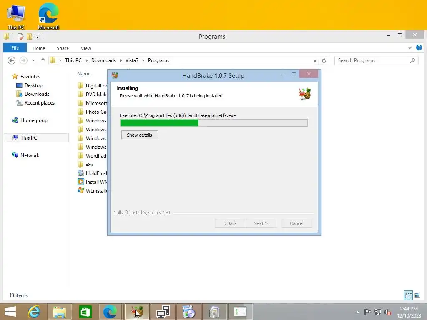The height and width of the screenshot is (320, 427).
Task: Click the HandBrake pineapple logo in installer header
Action: pos(305,94)
